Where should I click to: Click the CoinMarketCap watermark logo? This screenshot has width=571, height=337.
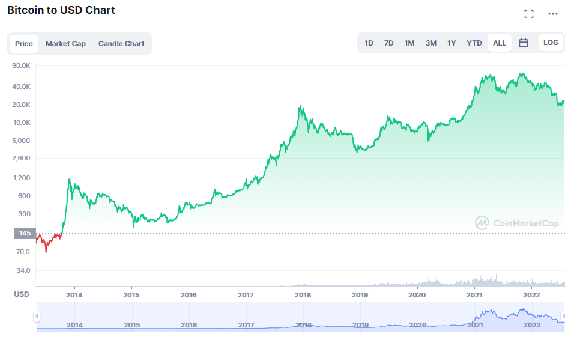(517, 223)
